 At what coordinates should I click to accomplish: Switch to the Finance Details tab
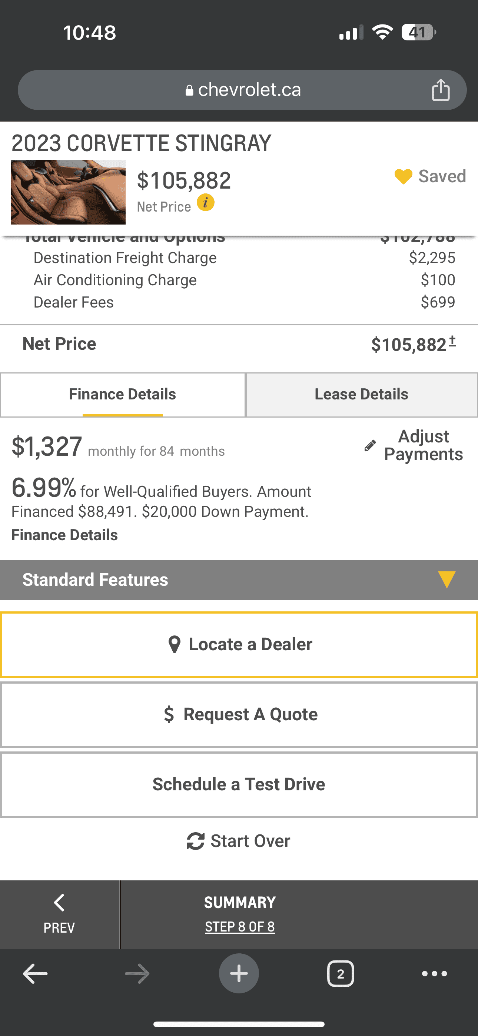(x=123, y=395)
